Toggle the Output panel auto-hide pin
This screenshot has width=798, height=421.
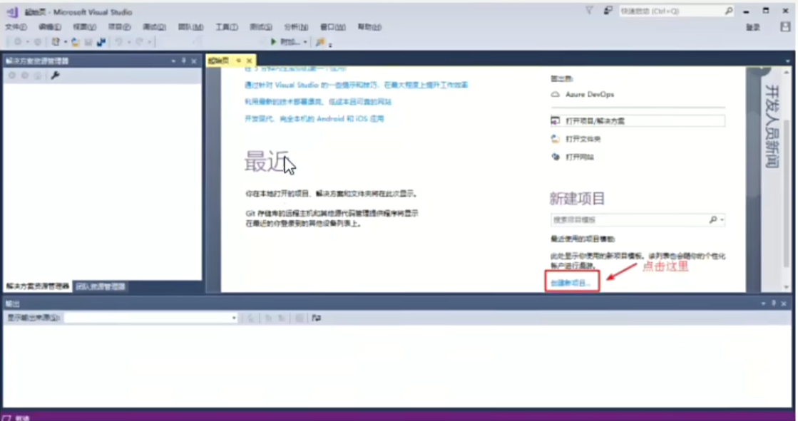click(x=774, y=303)
